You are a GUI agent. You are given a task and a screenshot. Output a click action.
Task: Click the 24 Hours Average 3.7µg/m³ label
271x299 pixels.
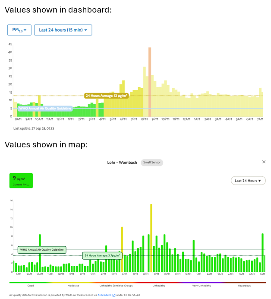pyautogui.click(x=102, y=255)
